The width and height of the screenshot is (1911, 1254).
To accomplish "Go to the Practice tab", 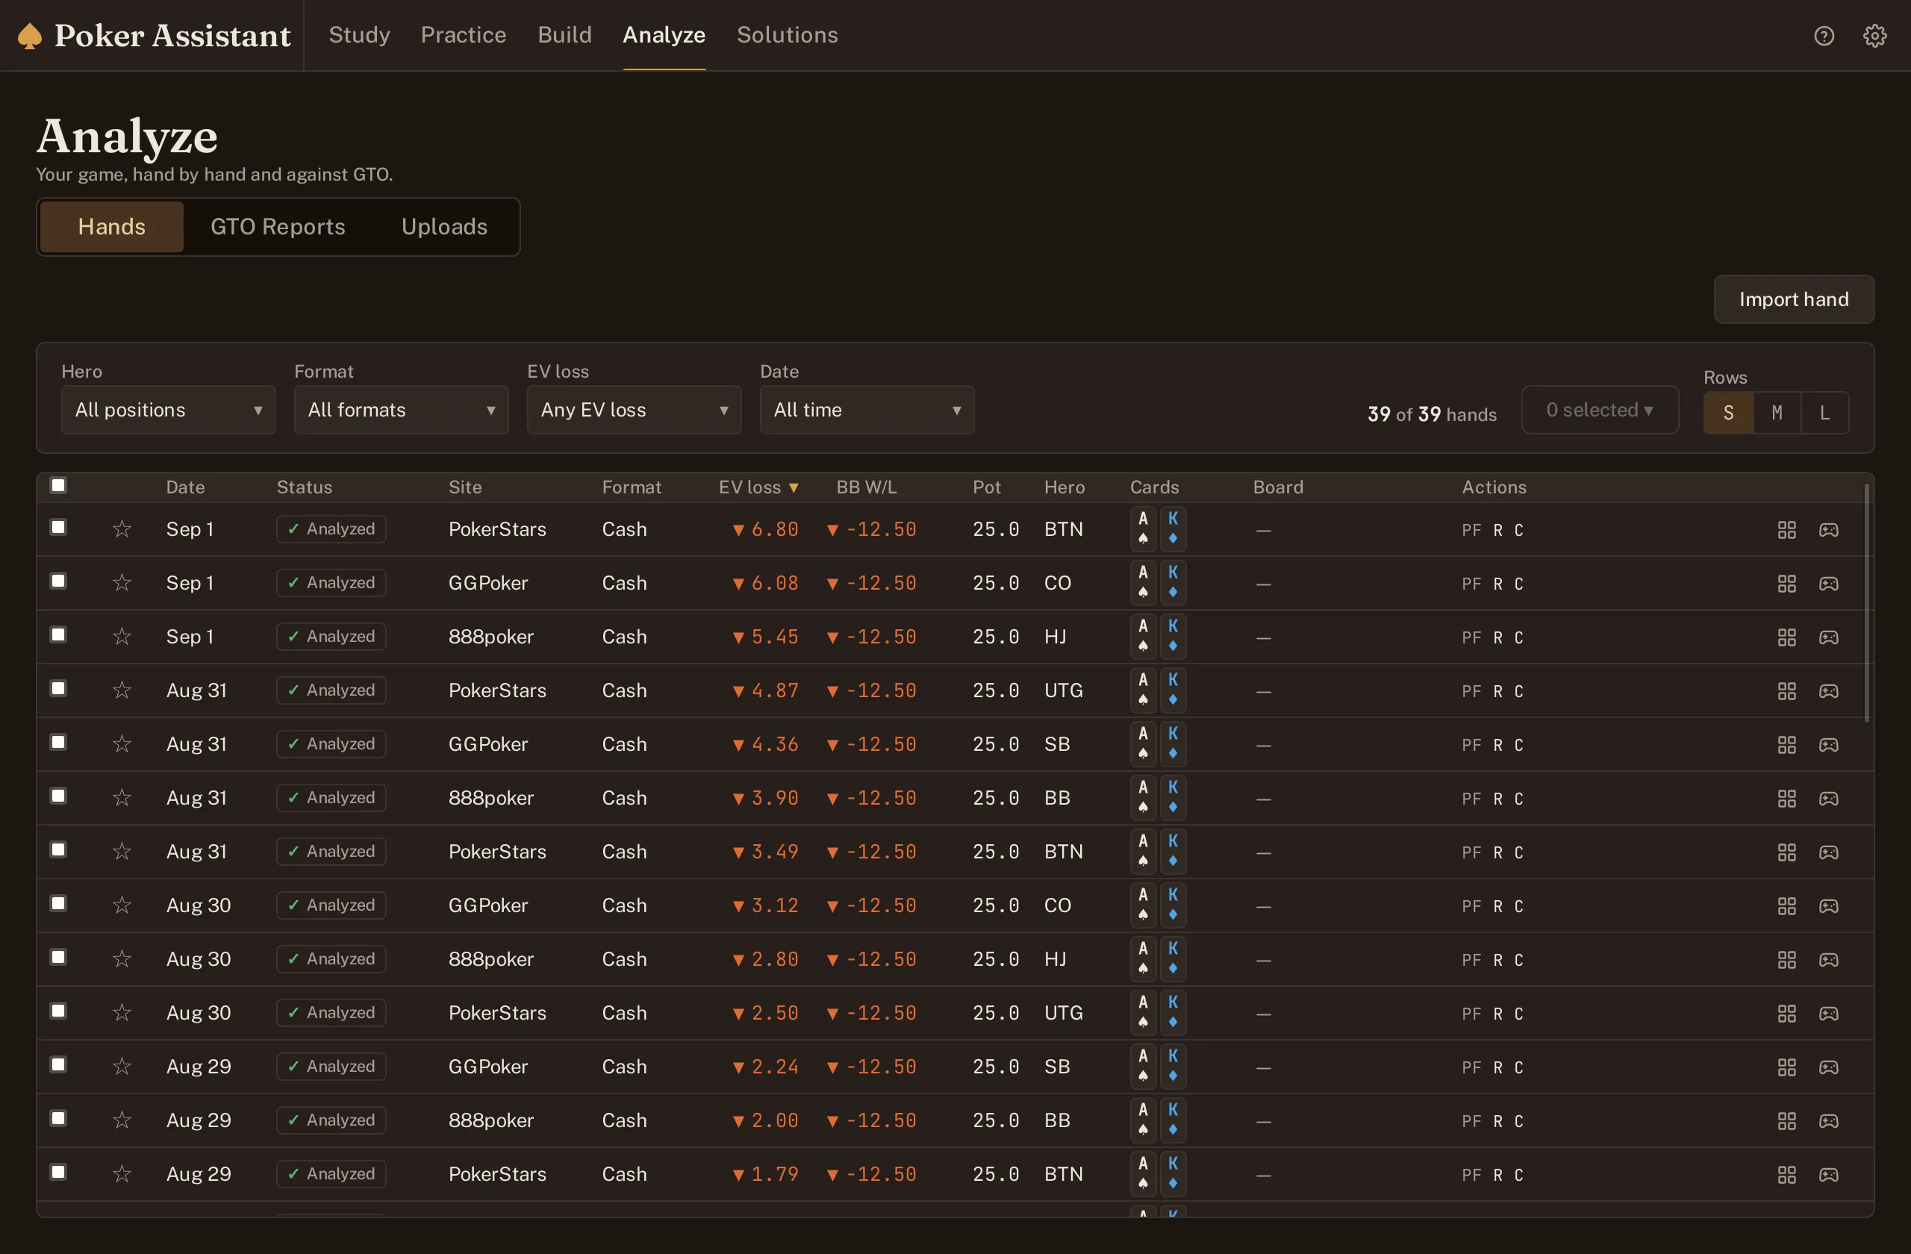I will tap(464, 35).
